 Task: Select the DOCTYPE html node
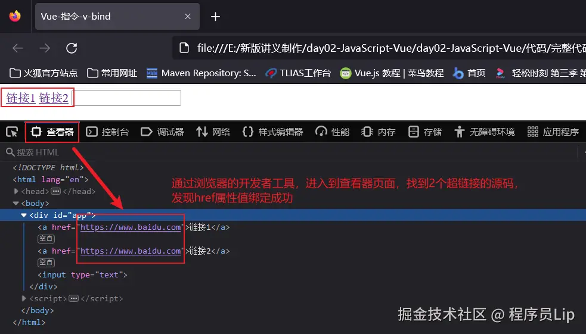click(x=48, y=167)
